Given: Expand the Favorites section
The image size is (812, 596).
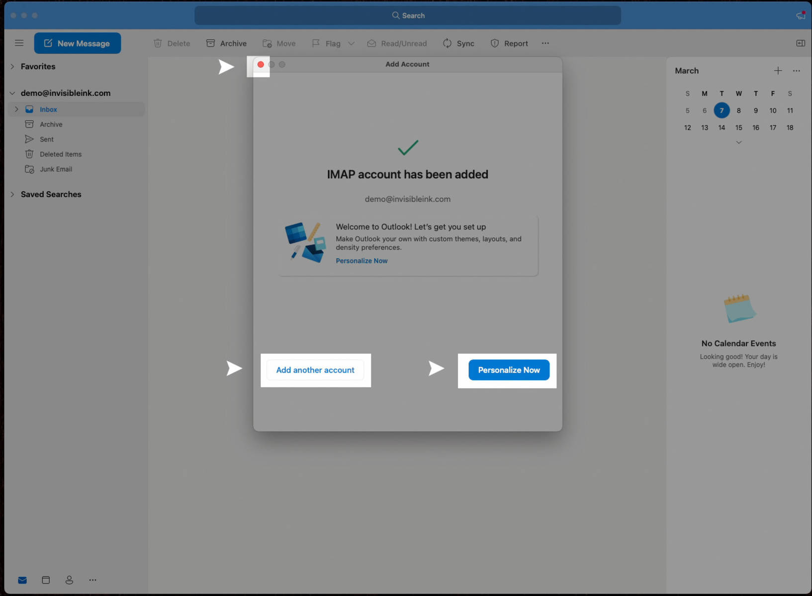Looking at the screenshot, I should 12,67.
